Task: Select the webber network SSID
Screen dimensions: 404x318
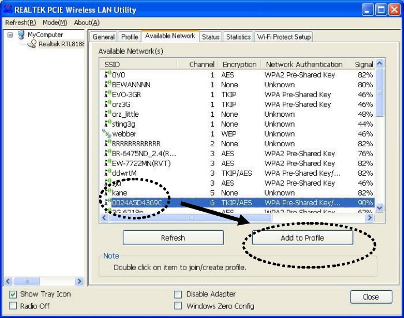Action: 124,134
